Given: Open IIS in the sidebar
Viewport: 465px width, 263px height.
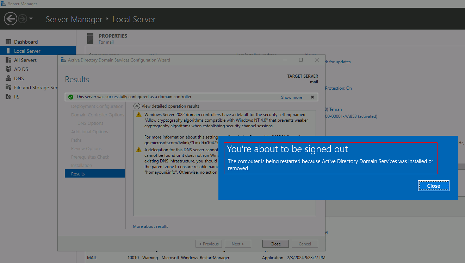Looking at the screenshot, I should pyautogui.click(x=17, y=97).
